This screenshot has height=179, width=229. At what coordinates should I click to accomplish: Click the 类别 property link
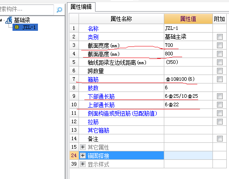(93, 37)
